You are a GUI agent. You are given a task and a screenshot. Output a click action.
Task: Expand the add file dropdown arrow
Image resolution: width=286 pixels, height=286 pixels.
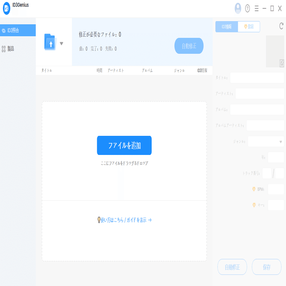pos(61,43)
